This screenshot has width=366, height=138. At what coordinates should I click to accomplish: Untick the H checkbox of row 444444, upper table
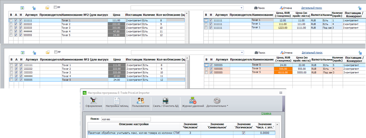[x=21, y=31]
